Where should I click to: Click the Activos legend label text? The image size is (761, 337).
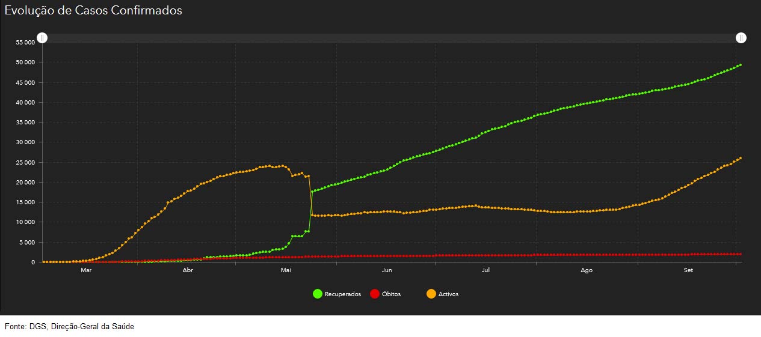coord(448,294)
